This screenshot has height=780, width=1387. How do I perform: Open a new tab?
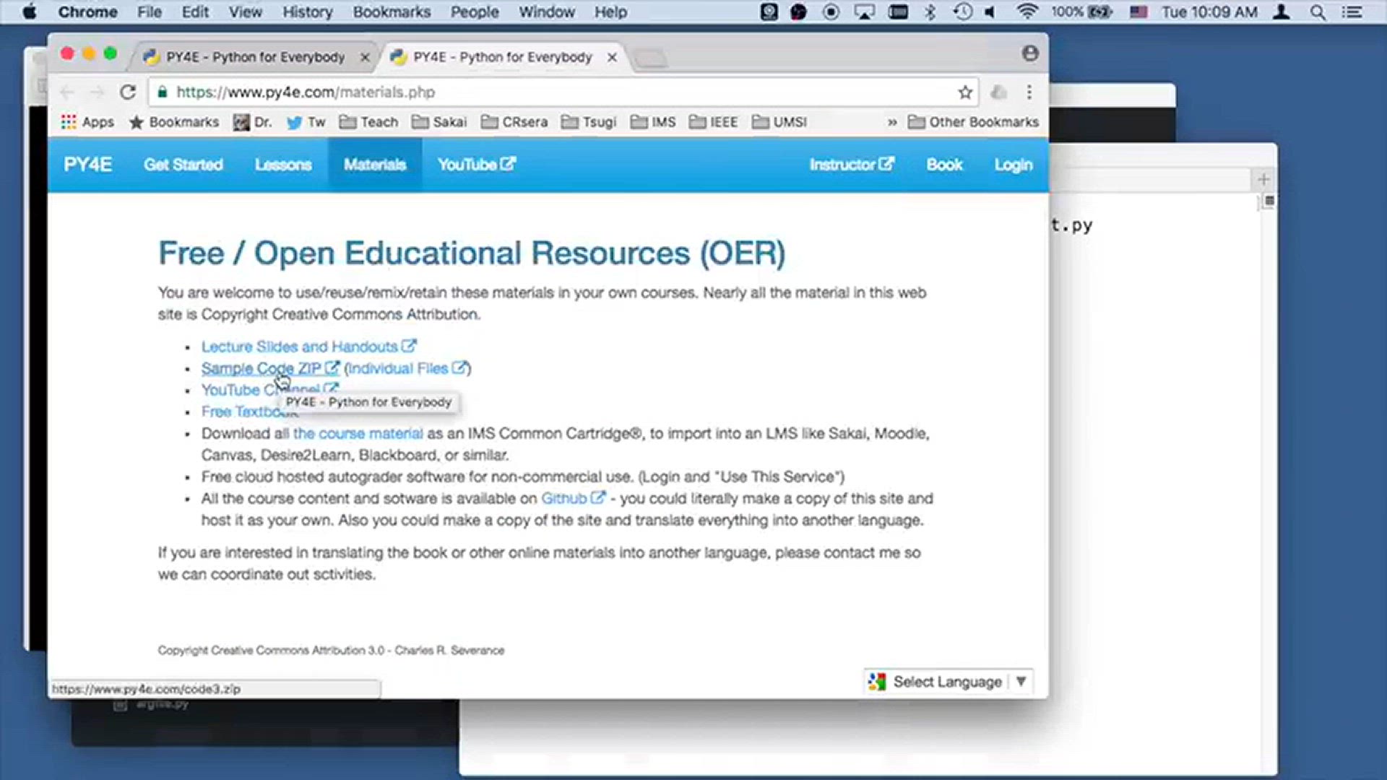tap(650, 58)
